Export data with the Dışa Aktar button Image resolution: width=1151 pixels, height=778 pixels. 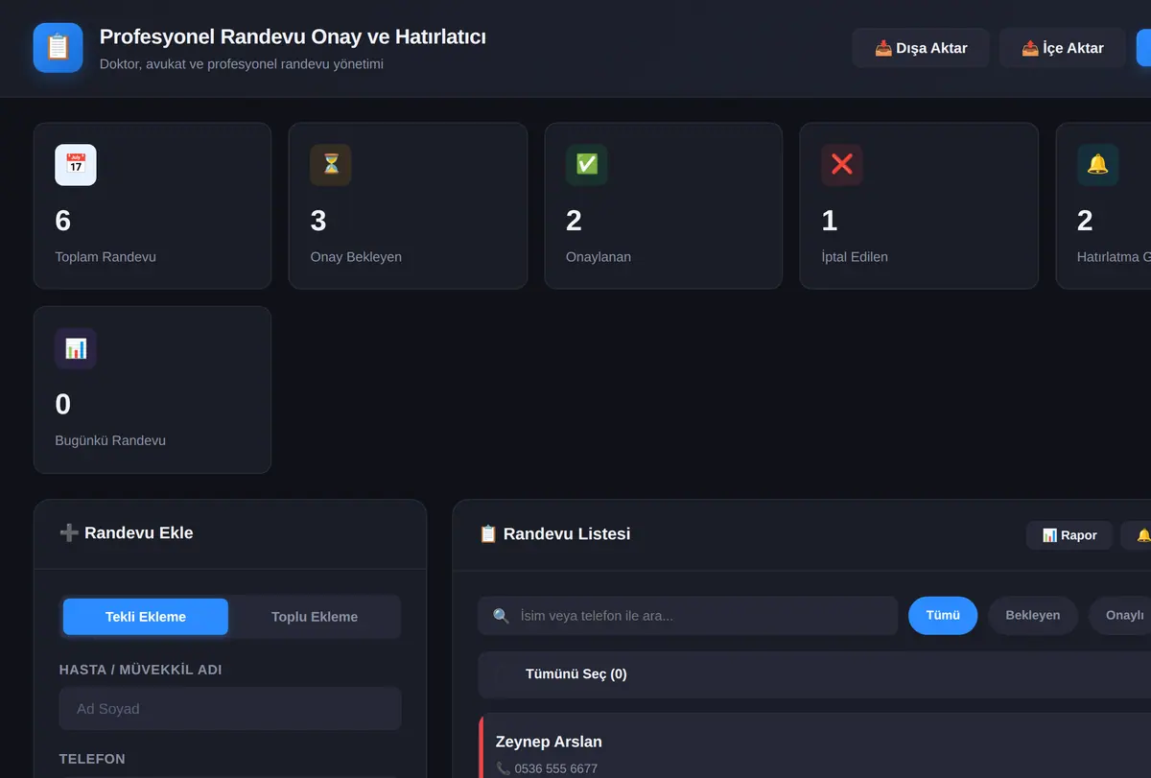(x=921, y=48)
